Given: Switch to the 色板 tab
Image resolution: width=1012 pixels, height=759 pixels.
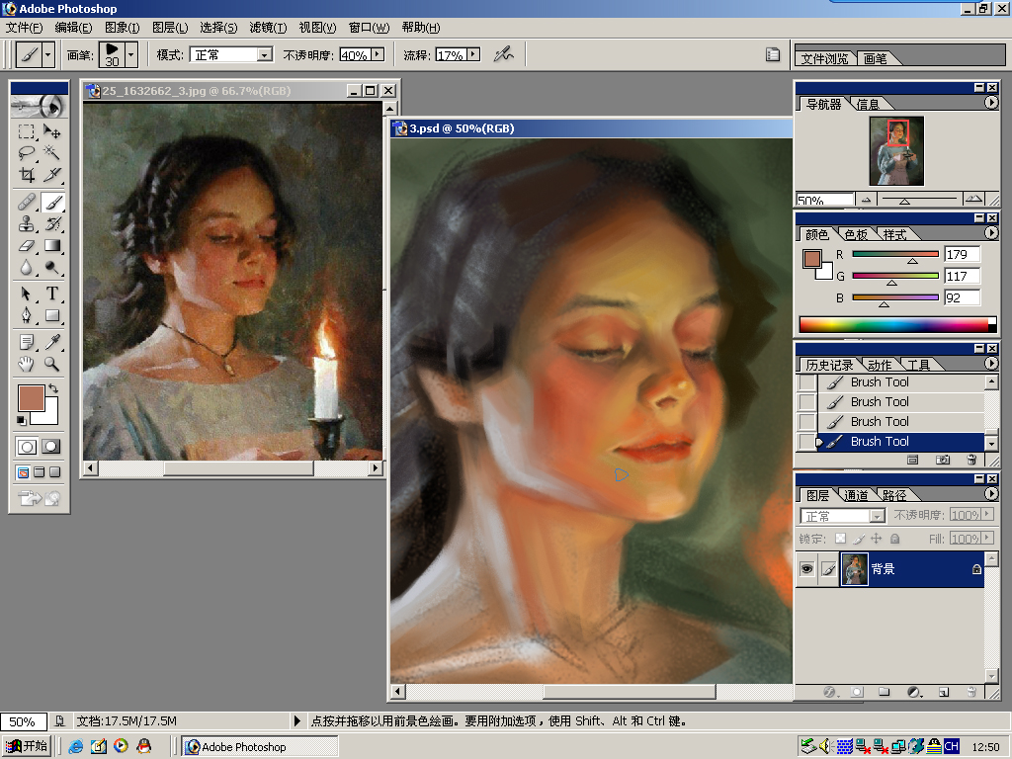Looking at the screenshot, I should pos(857,234).
